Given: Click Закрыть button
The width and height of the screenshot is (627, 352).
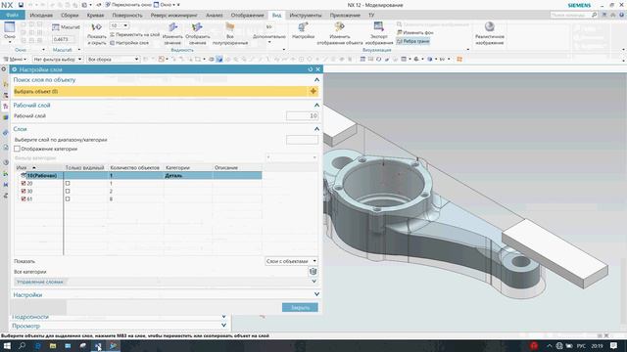Looking at the screenshot, I should tap(300, 307).
